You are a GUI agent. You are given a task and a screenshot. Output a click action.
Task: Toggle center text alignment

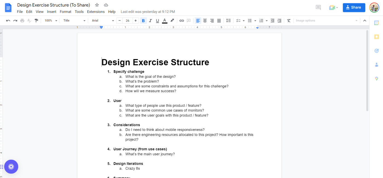[x=205, y=20]
